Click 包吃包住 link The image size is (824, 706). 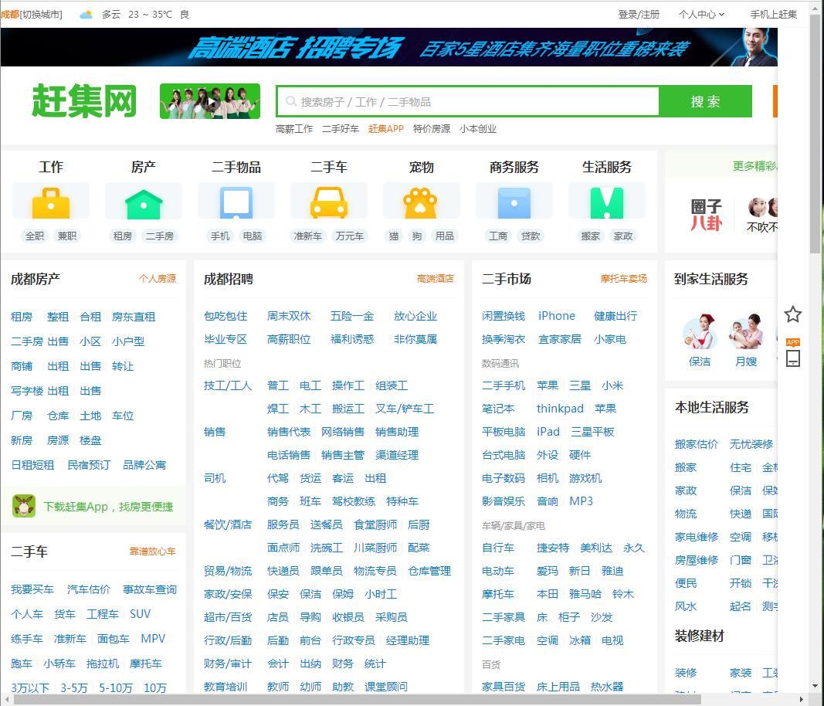coord(225,316)
